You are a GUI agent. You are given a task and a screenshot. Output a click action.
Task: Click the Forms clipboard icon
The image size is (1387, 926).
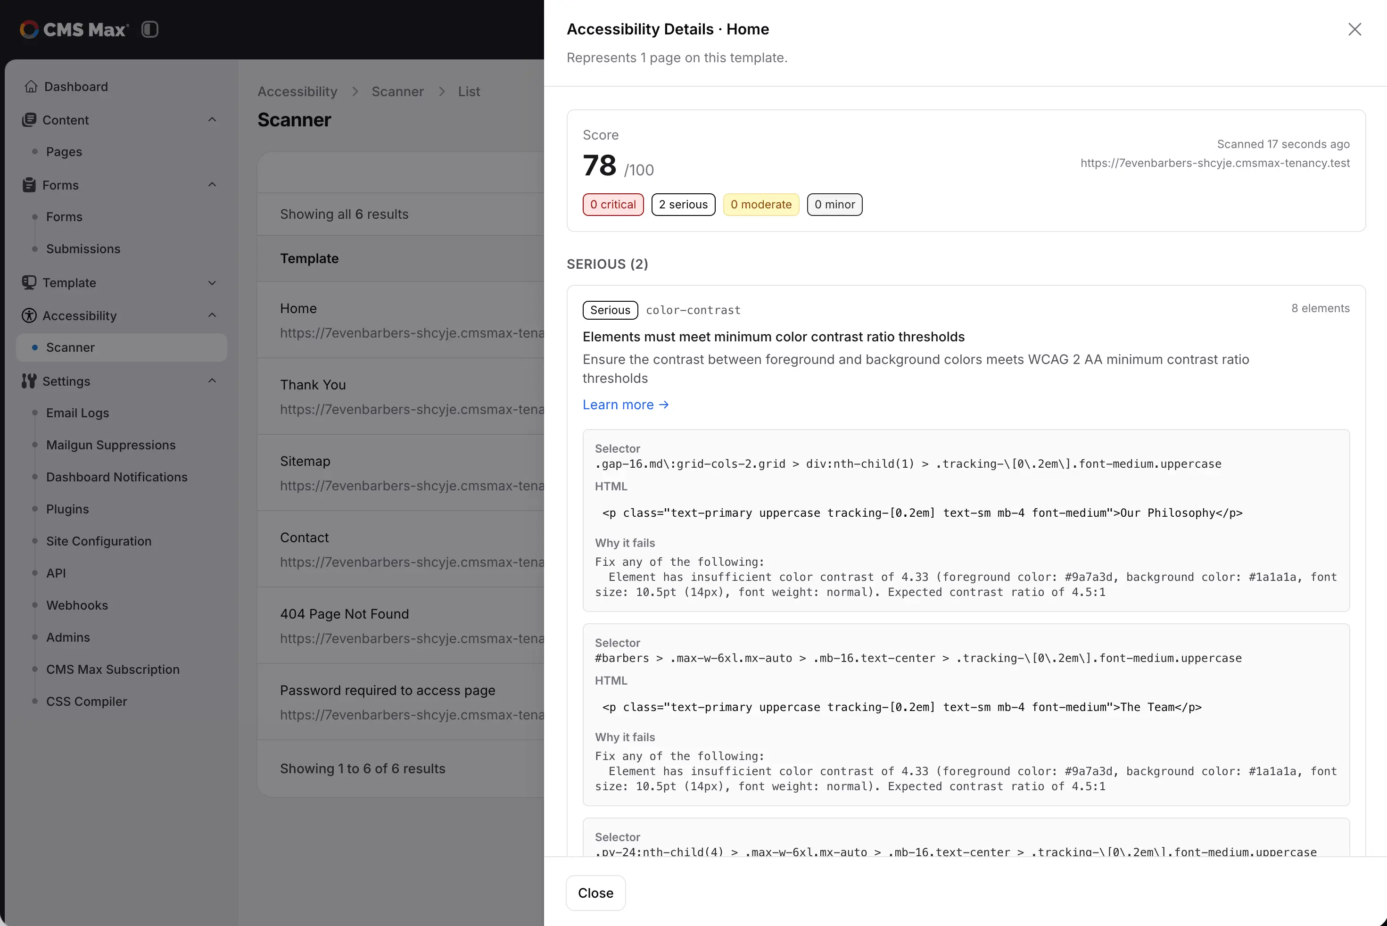pos(29,185)
